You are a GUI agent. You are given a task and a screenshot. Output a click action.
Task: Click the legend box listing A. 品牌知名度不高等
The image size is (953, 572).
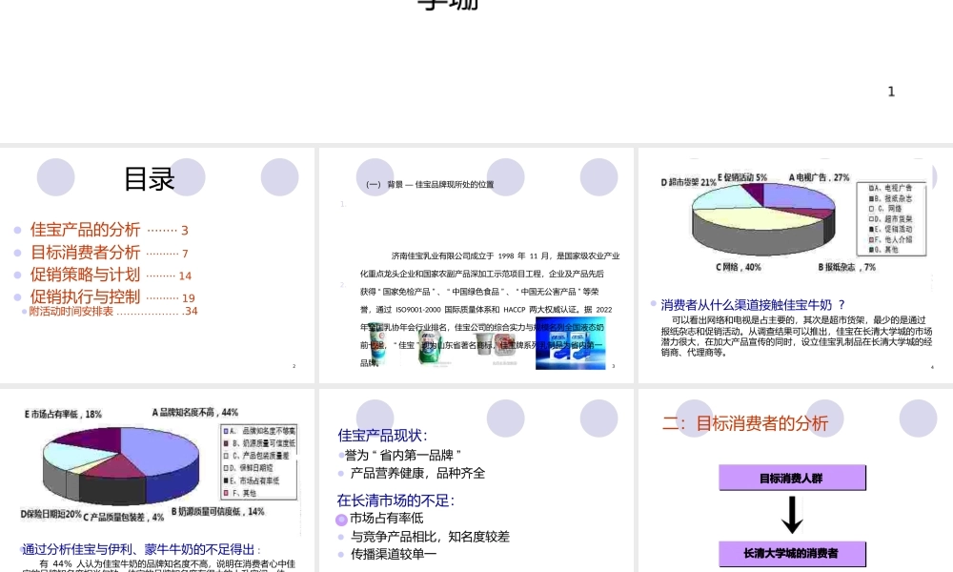coord(259,462)
